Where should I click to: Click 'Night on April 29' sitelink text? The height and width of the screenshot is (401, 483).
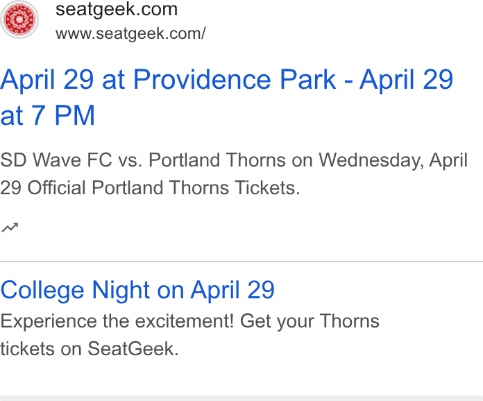click(x=183, y=291)
